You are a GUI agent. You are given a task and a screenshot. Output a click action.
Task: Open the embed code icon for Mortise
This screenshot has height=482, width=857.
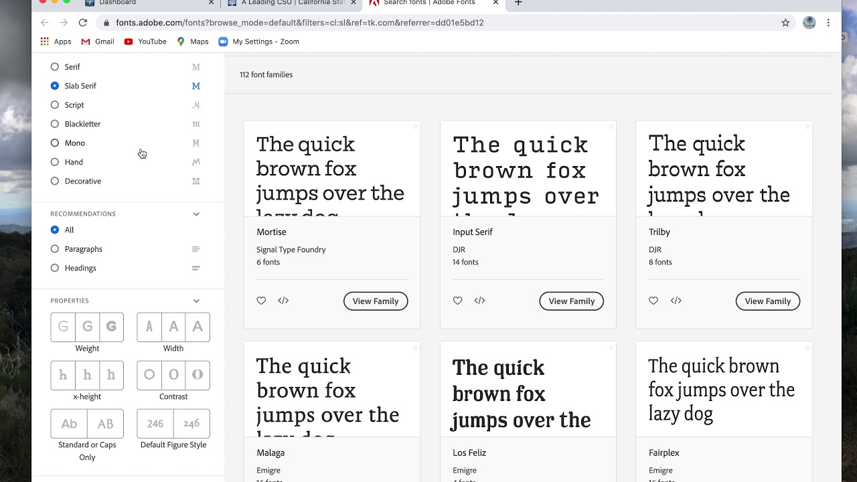pyautogui.click(x=283, y=301)
